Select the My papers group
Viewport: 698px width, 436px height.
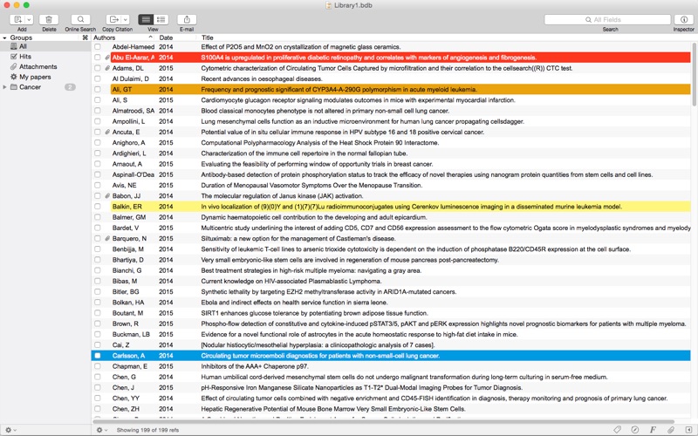pyautogui.click(x=35, y=77)
